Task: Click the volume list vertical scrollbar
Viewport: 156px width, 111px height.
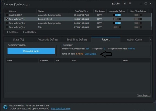Action: (151, 20)
